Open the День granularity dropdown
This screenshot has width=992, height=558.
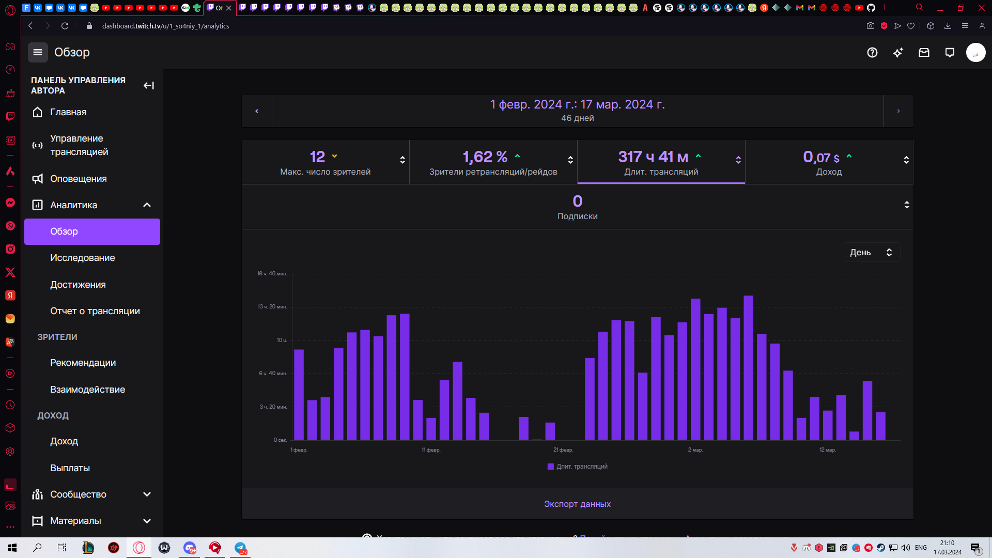872,252
